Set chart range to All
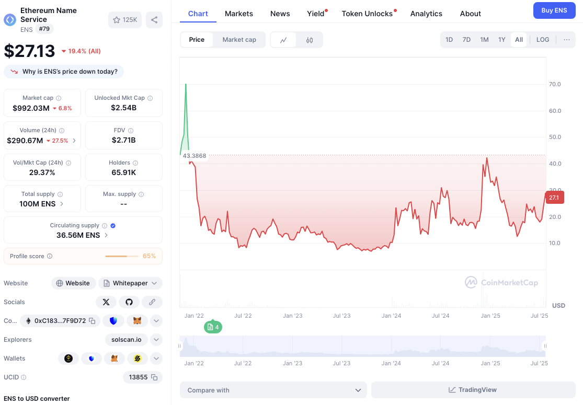Viewport: 583px width, 405px height. coord(519,40)
